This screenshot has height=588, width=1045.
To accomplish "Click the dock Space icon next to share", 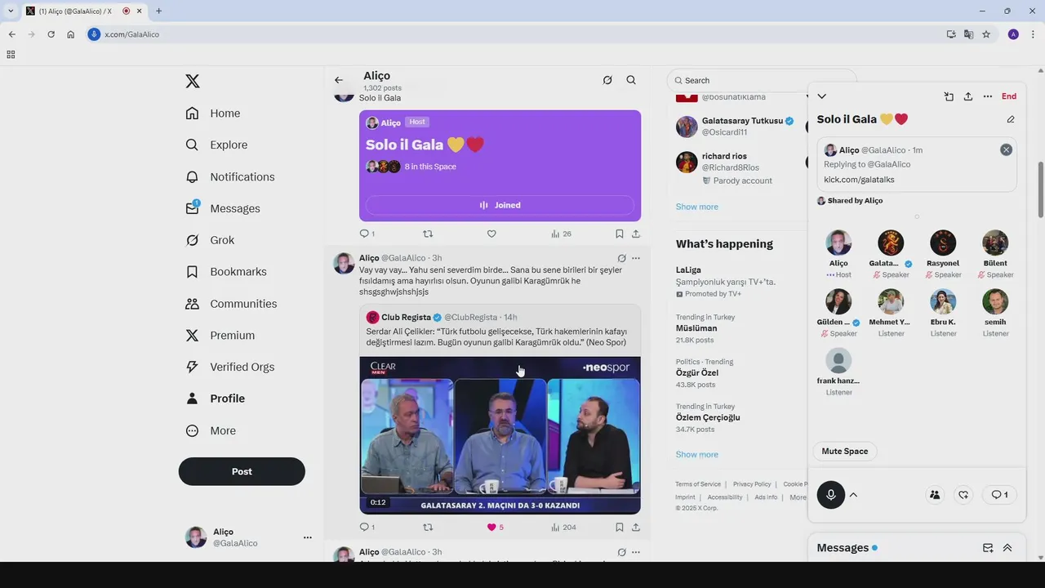I will pyautogui.click(x=949, y=96).
